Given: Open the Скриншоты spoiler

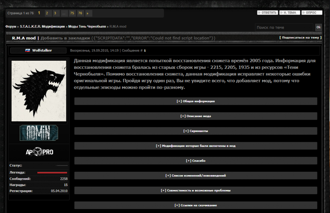Looking at the screenshot, I should click(195, 131).
